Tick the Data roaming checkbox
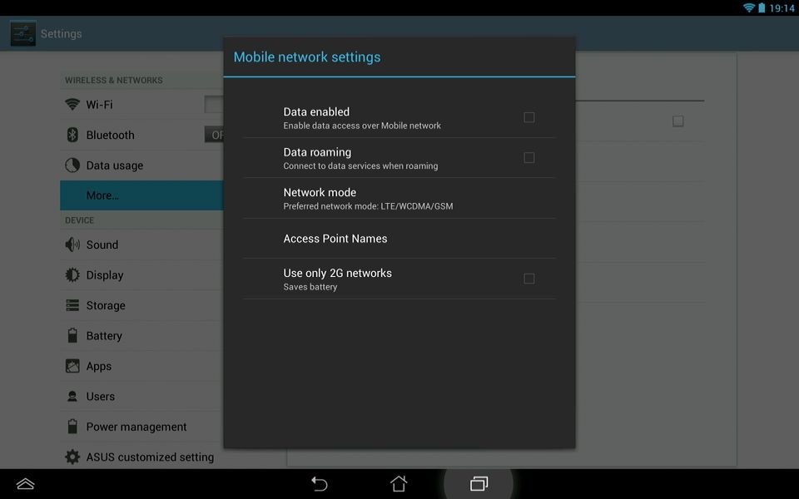 [529, 158]
